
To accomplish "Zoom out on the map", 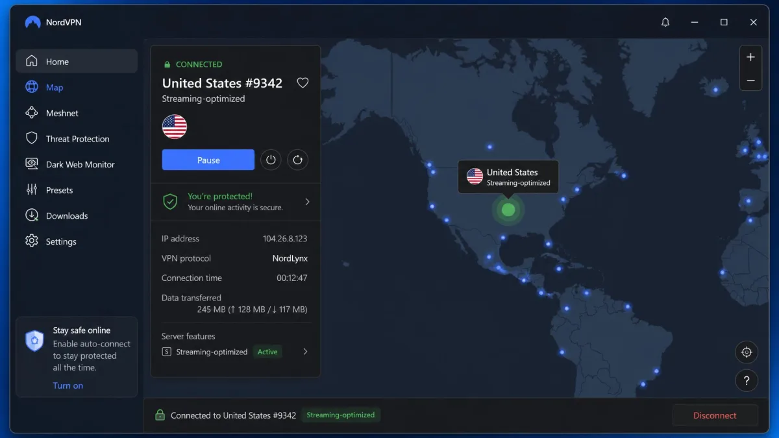I will click(x=750, y=80).
